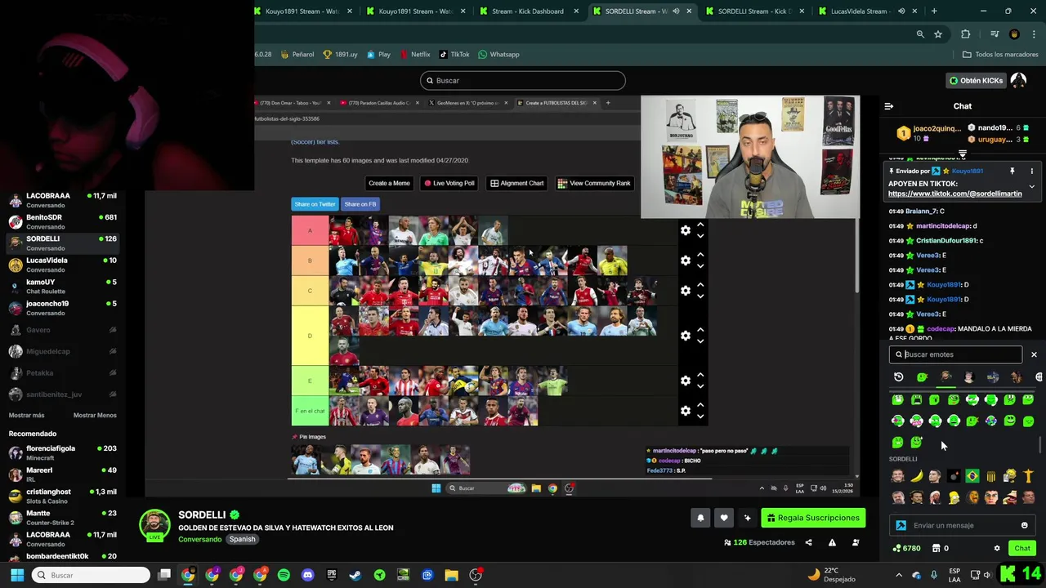The image size is (1046, 588).
Task: Open the joaconcho19 channel in sidebar
Action: tap(62, 308)
